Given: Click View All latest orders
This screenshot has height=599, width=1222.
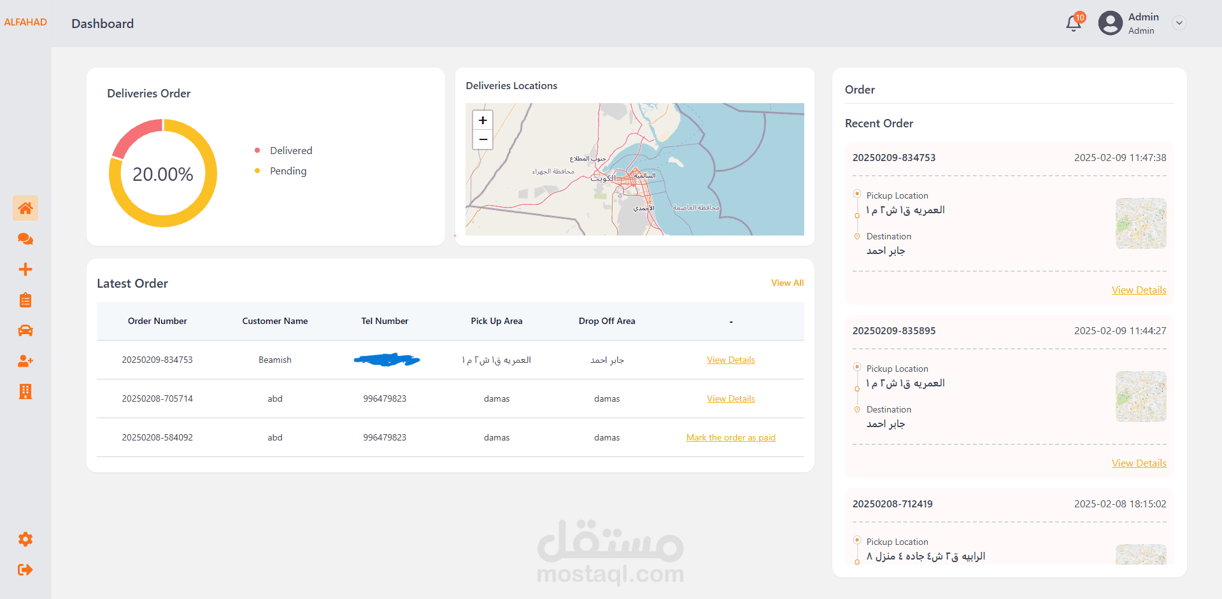Looking at the screenshot, I should [x=787, y=283].
